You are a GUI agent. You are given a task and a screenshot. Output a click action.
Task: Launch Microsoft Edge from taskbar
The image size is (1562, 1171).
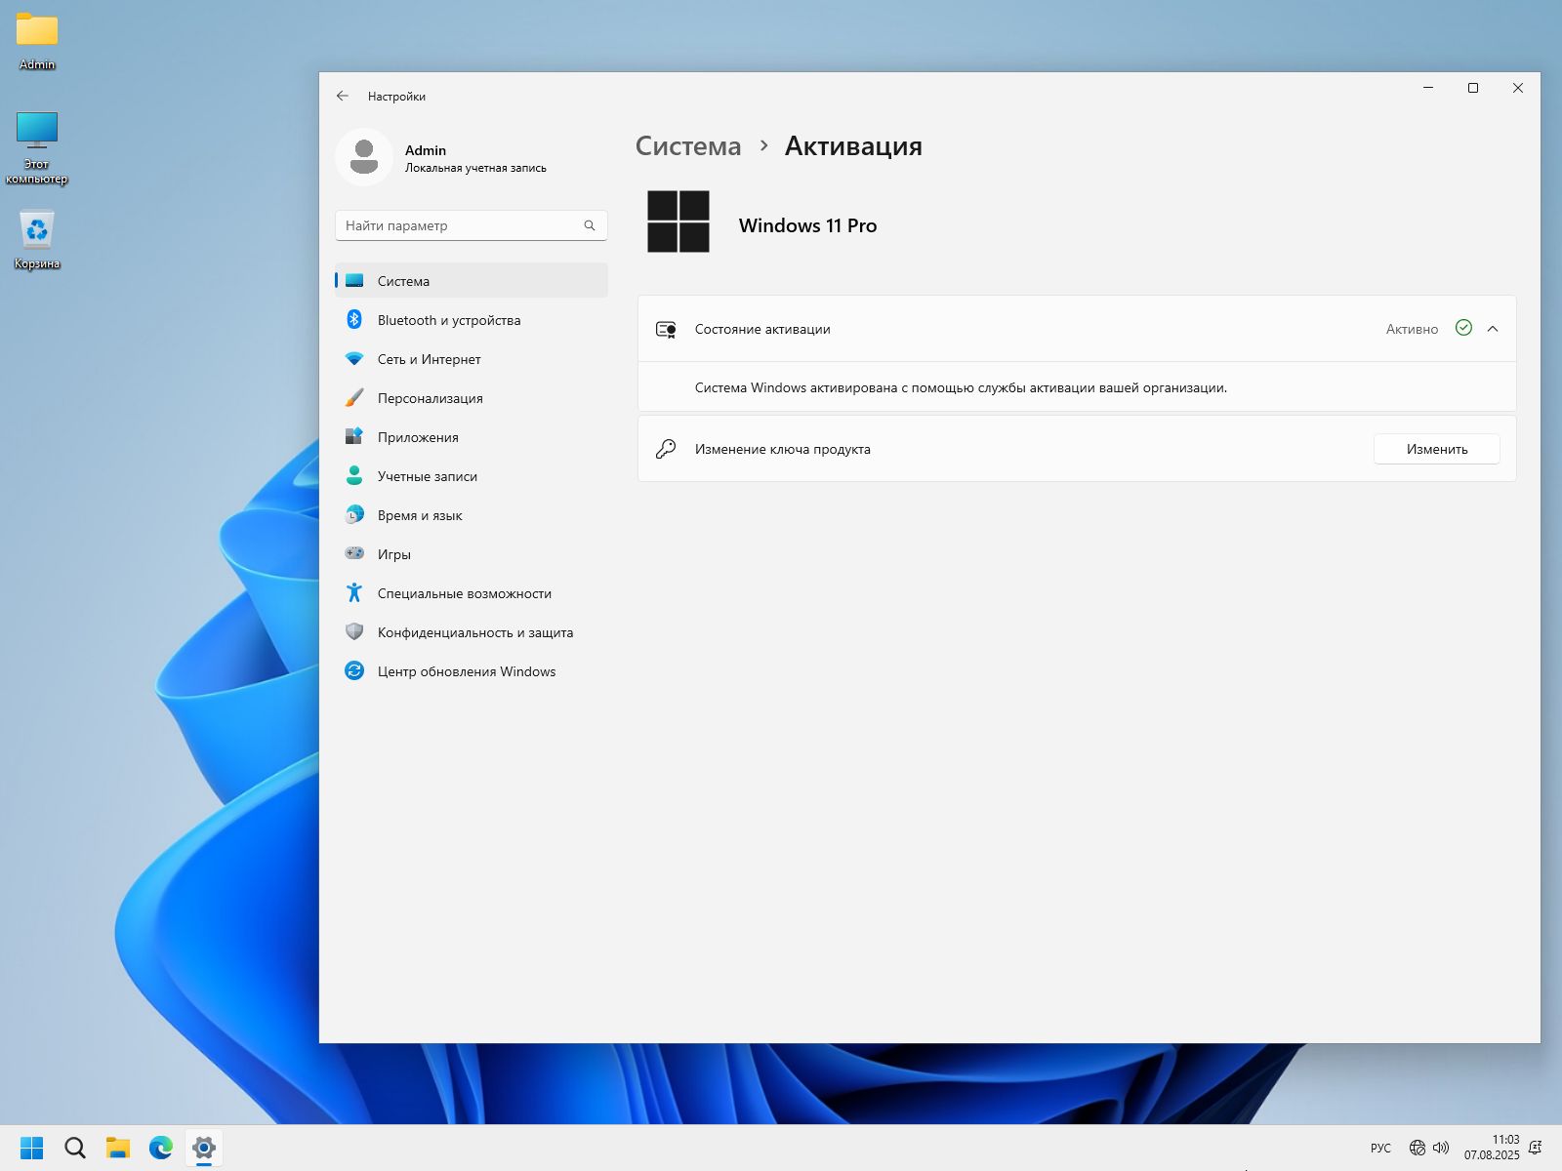[161, 1148]
